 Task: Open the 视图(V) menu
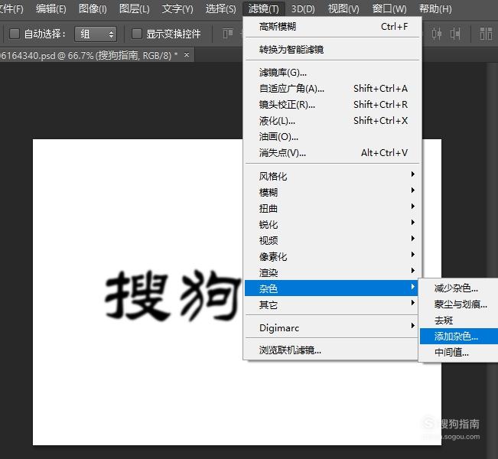tap(343, 8)
